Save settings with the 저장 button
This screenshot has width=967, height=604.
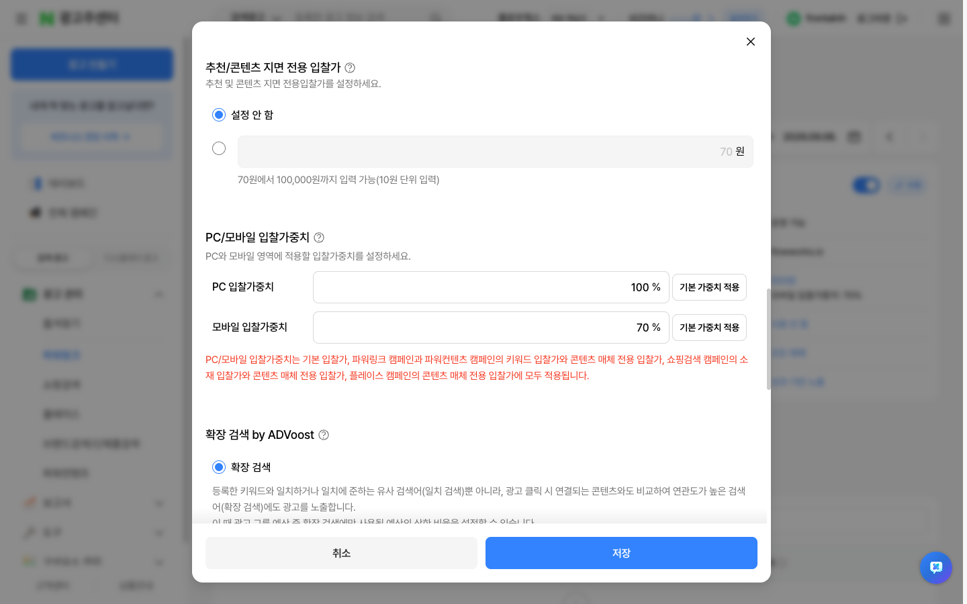tap(621, 553)
